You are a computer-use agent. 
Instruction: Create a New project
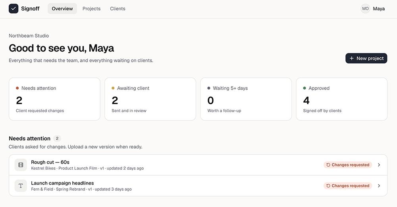tap(366, 58)
